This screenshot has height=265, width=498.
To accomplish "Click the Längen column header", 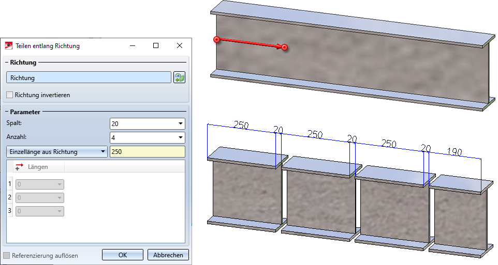I will point(39,167).
